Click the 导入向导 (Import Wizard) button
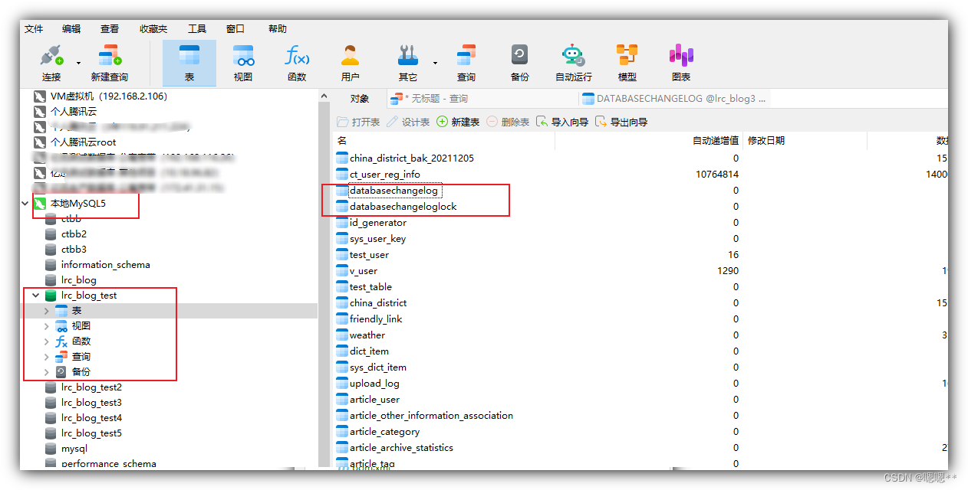The image size is (968, 490). tap(562, 122)
